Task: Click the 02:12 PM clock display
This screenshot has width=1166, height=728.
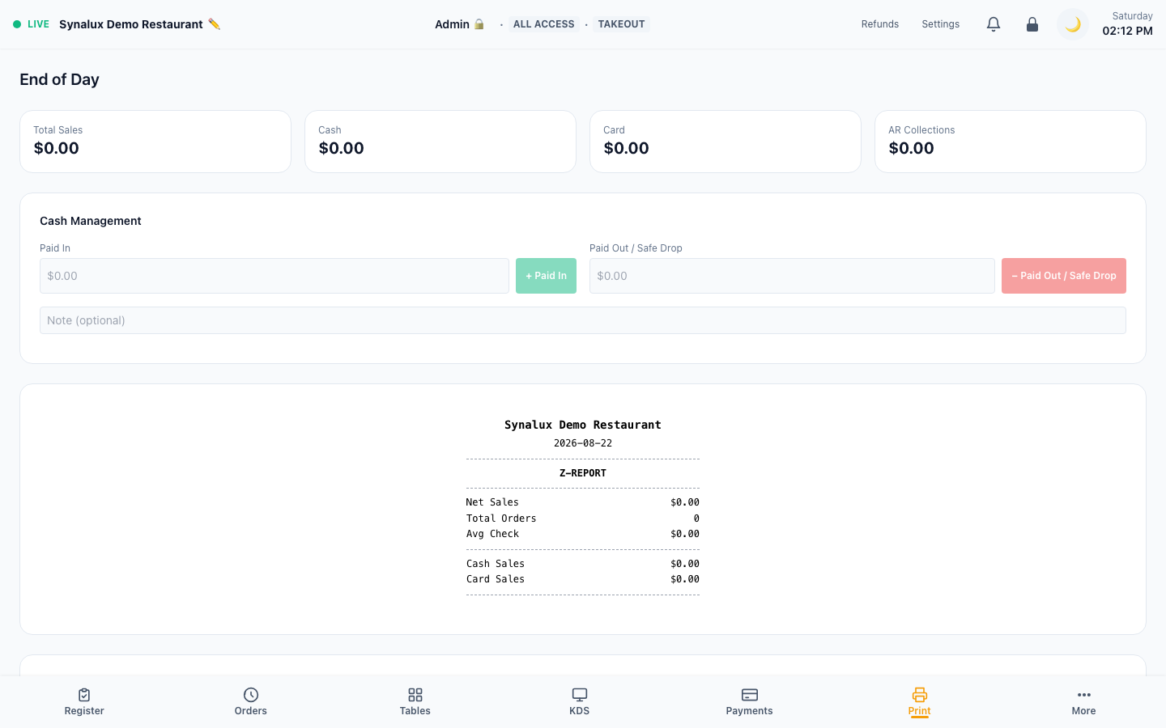Action: point(1128,31)
